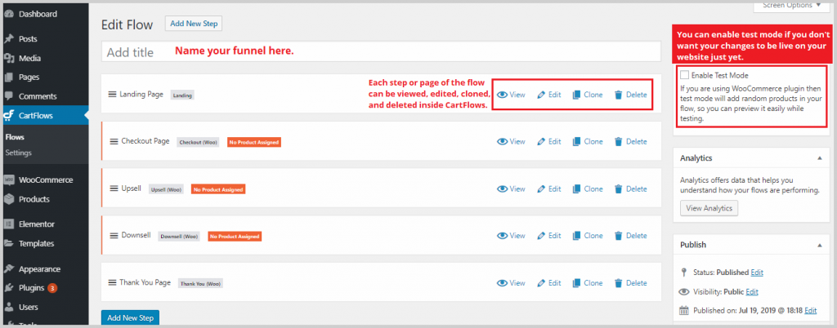Click the eye icon beside Visibility

(684, 292)
